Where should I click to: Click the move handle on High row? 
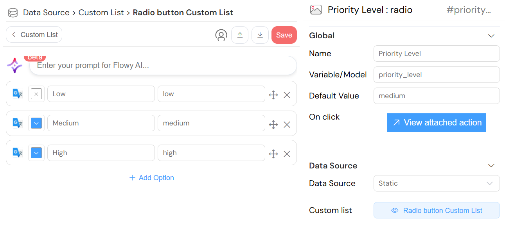coord(273,154)
